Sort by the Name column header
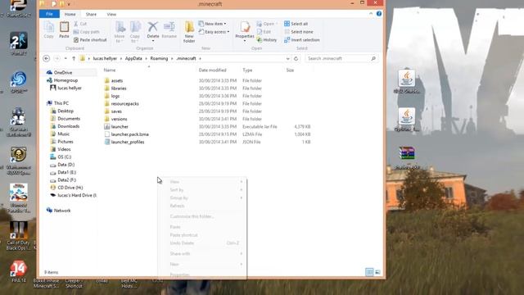This screenshot has height=295, width=524. point(110,70)
